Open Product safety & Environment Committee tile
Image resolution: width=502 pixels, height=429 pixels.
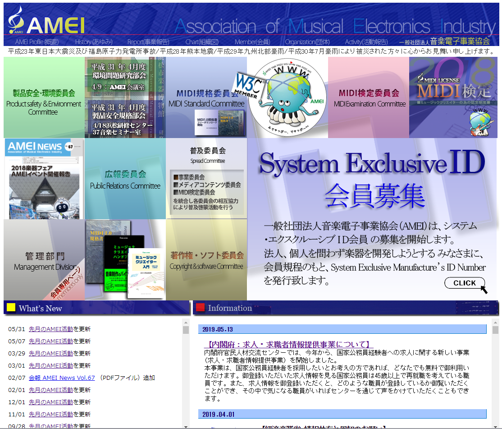click(x=44, y=97)
